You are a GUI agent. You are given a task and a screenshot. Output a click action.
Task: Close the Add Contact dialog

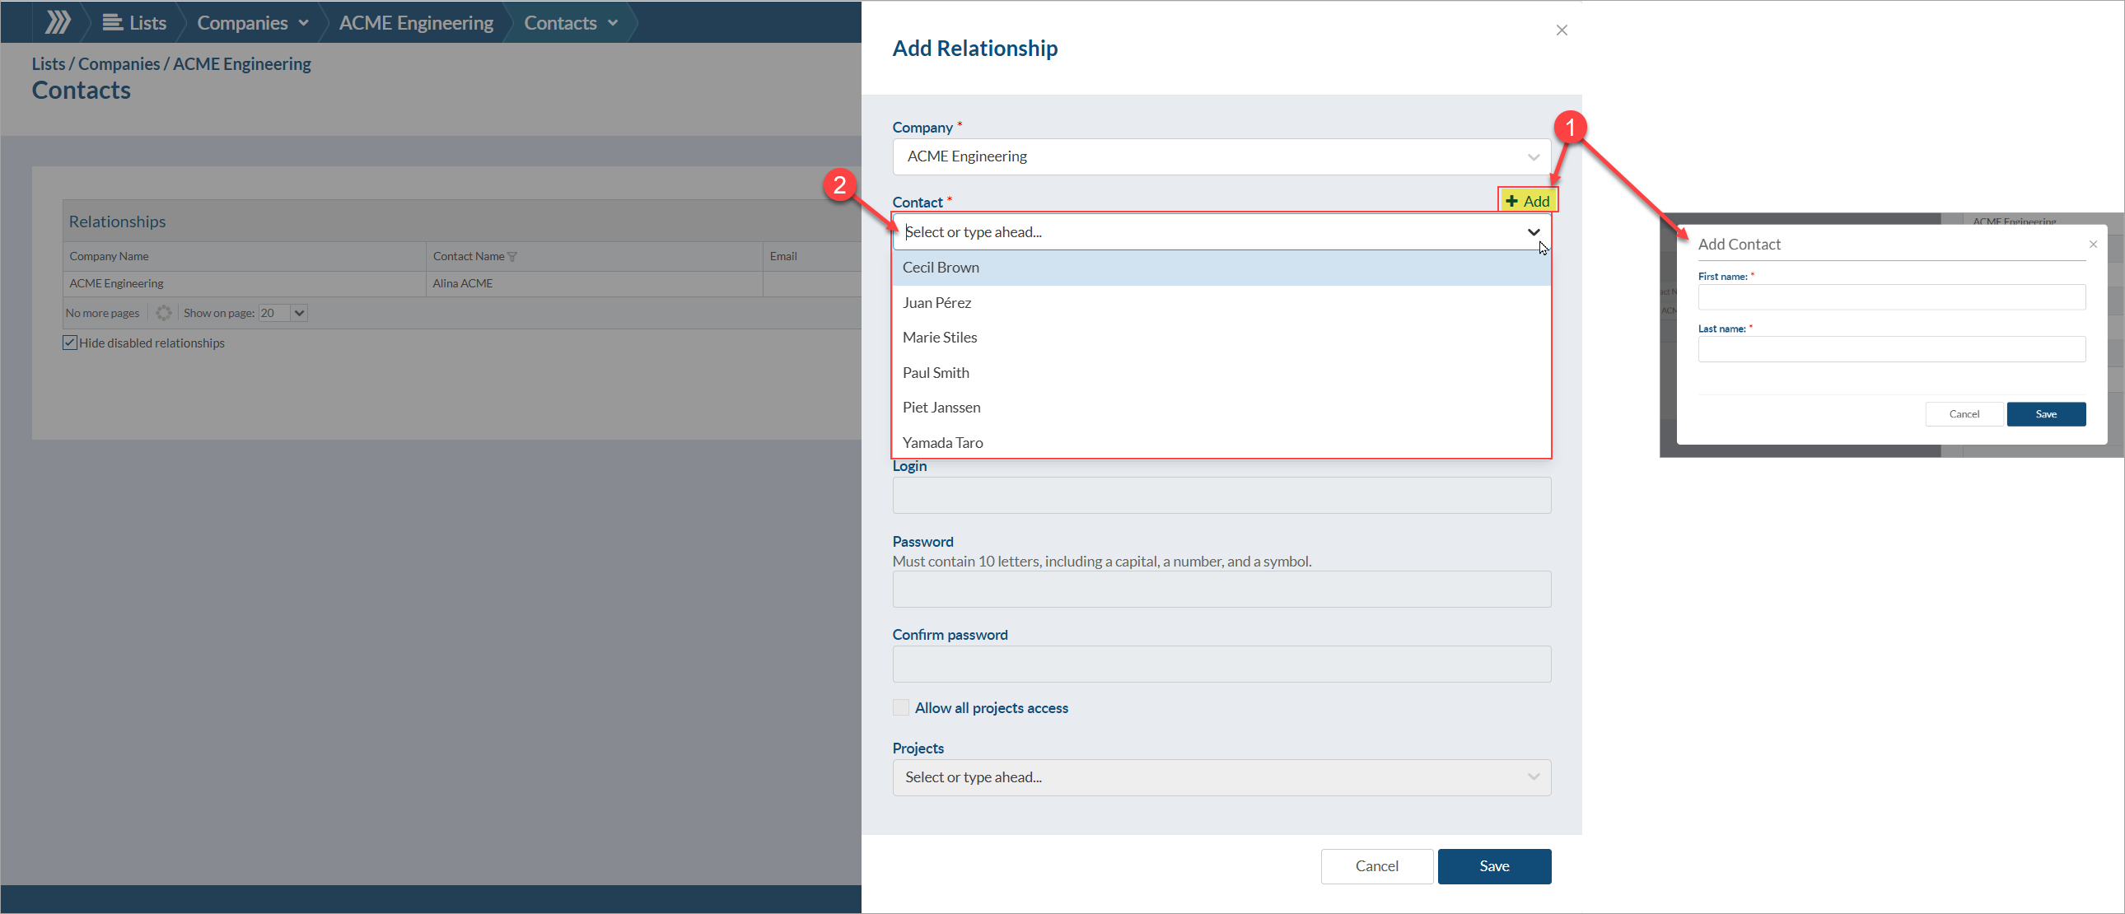[2092, 245]
